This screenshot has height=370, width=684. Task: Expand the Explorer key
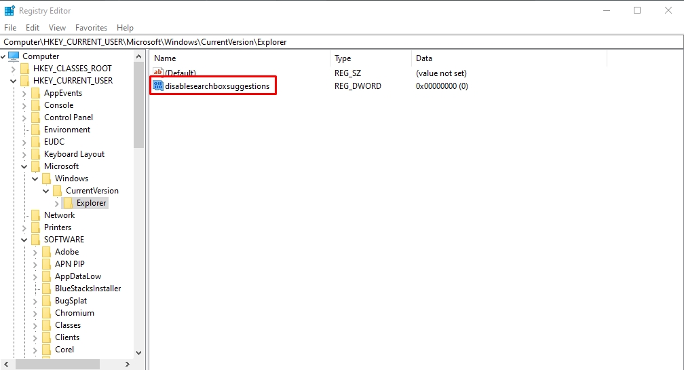(x=57, y=203)
